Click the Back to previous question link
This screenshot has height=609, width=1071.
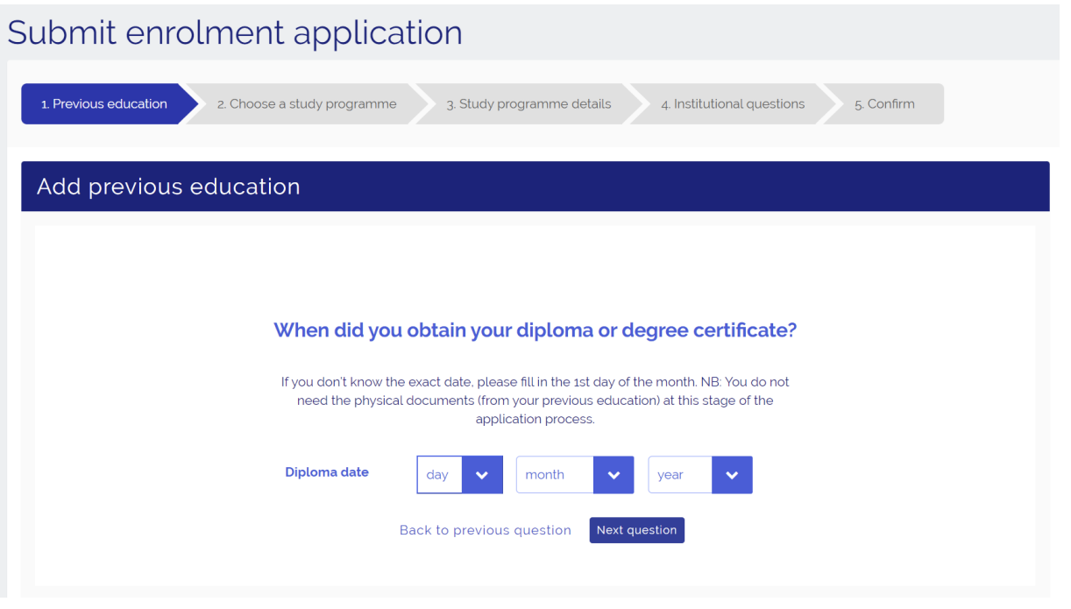click(485, 530)
